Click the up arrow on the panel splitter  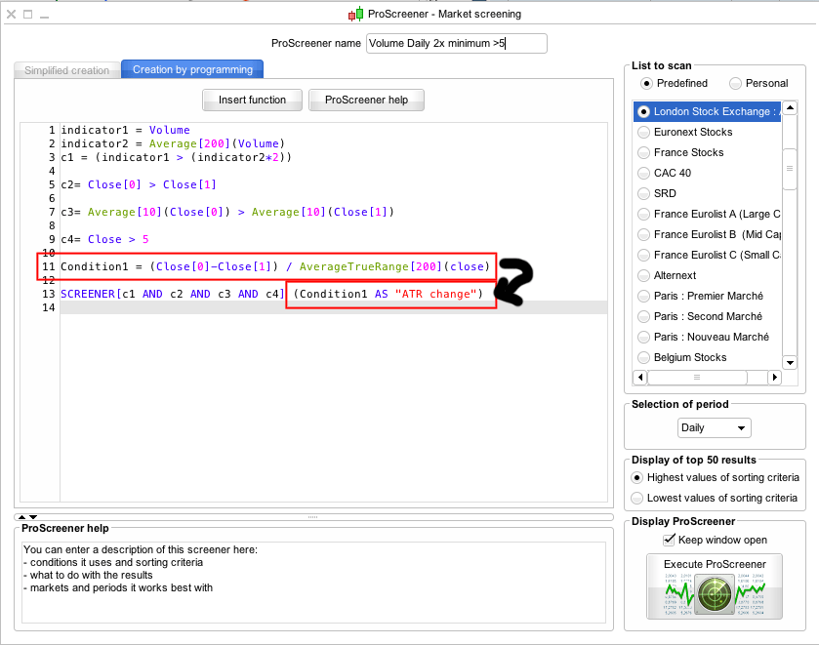[21, 516]
